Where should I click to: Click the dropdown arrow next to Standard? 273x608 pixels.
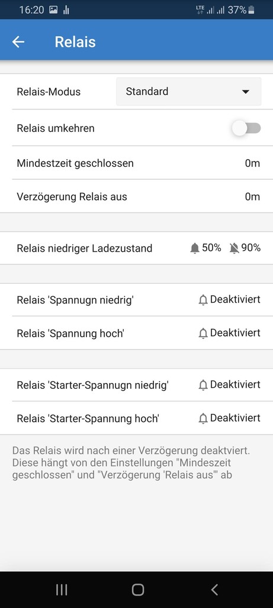pos(245,92)
